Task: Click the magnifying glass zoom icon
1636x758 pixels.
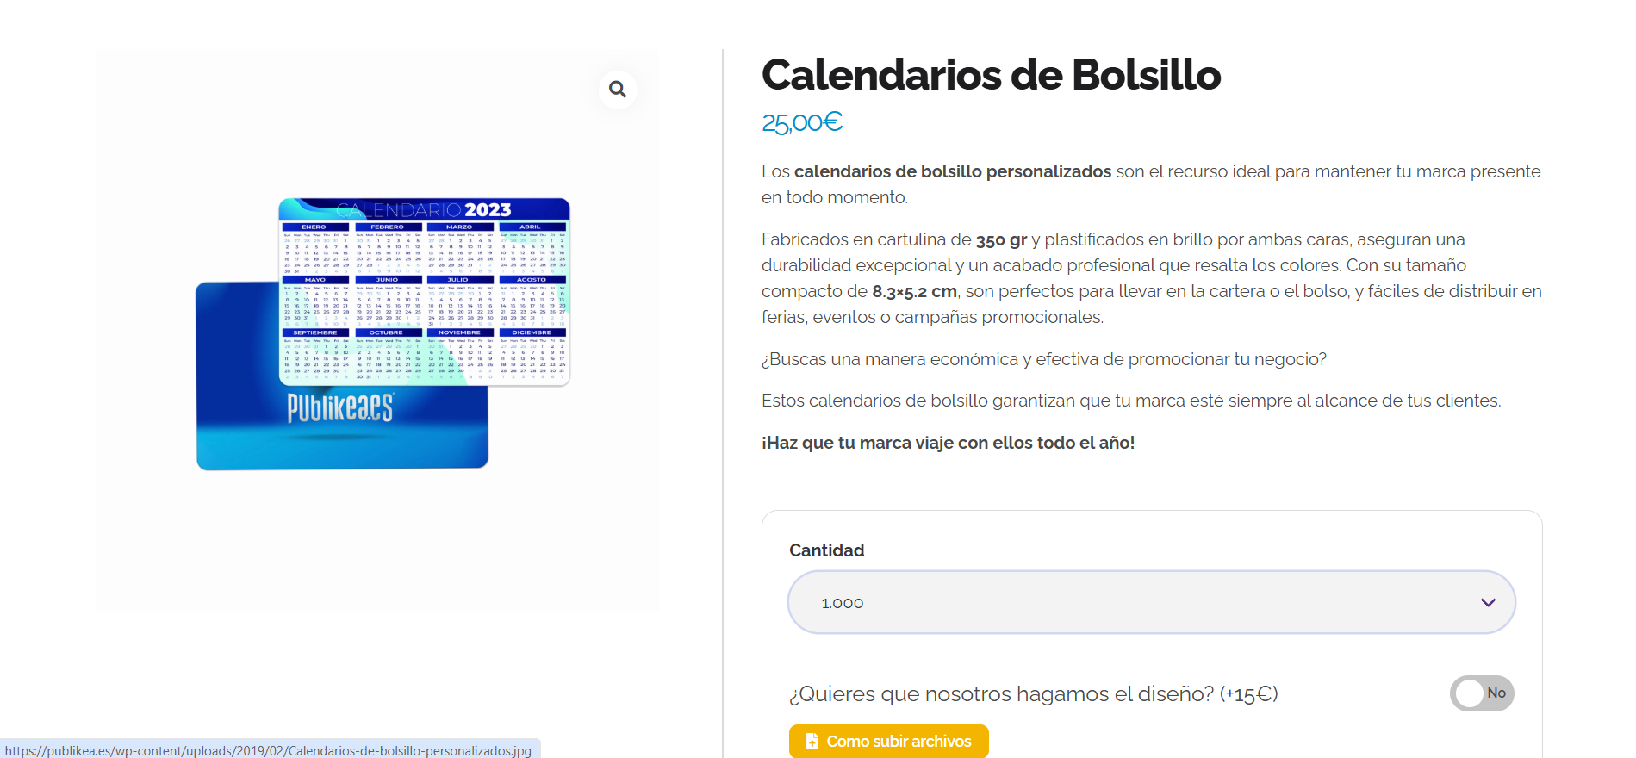Action: point(618,90)
